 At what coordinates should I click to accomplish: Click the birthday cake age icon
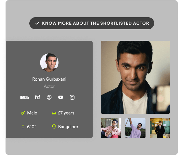pyautogui.click(x=54, y=113)
